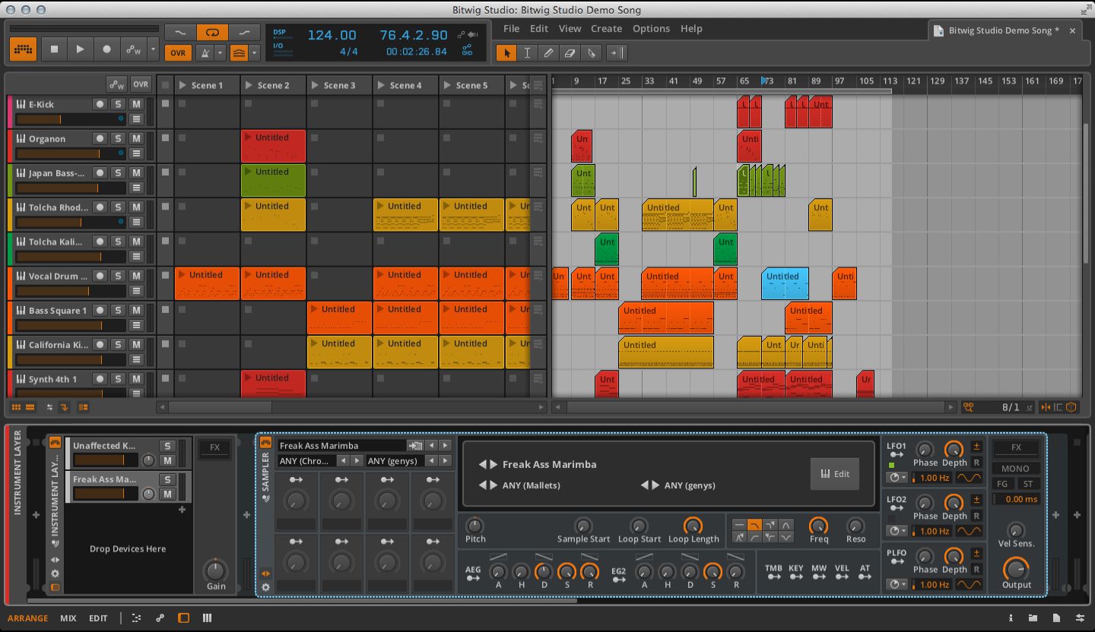Open the File menu
The width and height of the screenshot is (1095, 632).
pyautogui.click(x=511, y=29)
